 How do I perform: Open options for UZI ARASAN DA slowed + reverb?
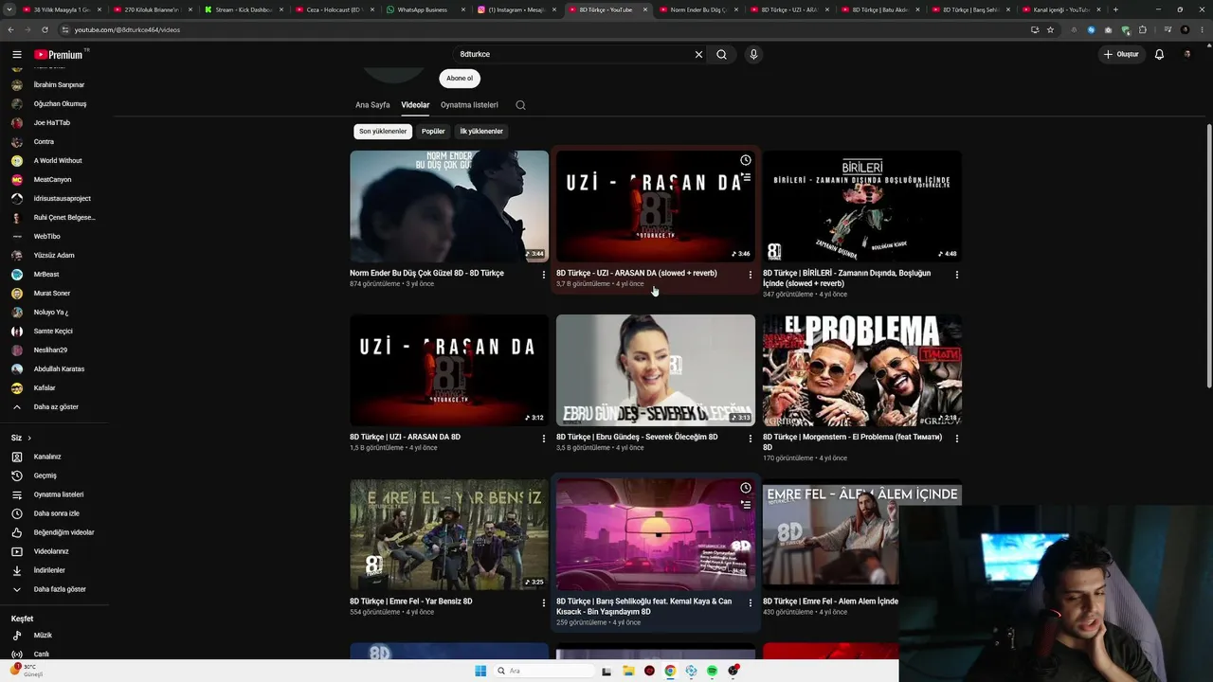click(x=751, y=275)
